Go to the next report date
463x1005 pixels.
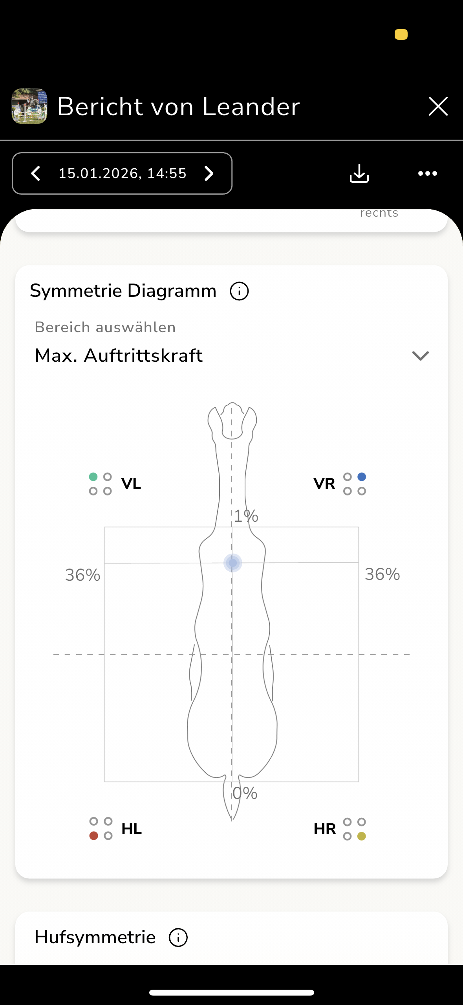pos(209,173)
